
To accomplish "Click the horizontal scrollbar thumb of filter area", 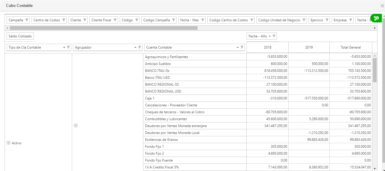I will click(x=104, y=28).
